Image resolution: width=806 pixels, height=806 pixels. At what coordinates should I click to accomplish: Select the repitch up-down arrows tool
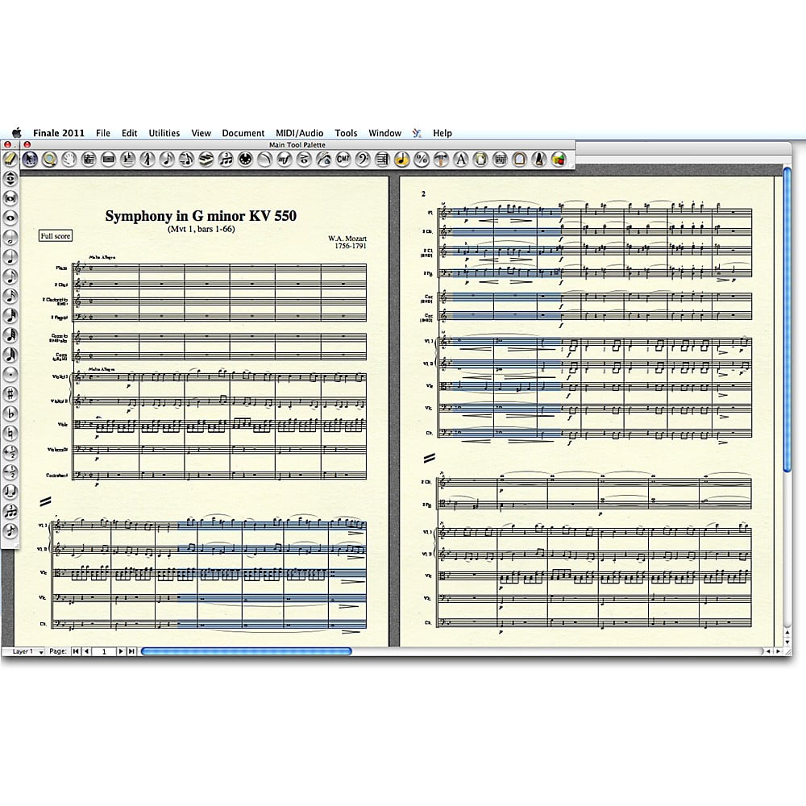click(x=10, y=178)
